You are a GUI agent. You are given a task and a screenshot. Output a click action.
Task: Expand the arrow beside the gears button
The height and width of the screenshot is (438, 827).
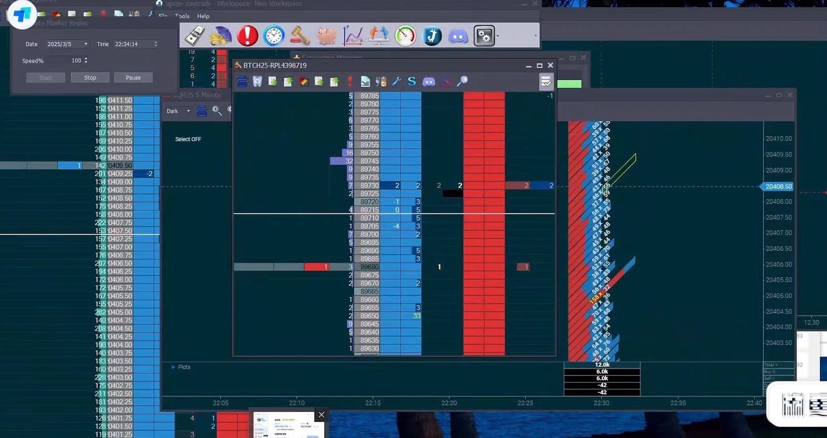[497, 36]
